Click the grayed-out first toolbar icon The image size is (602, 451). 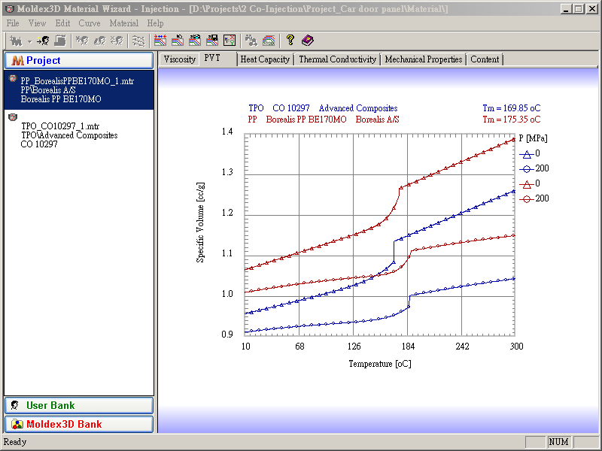pyautogui.click(x=16, y=41)
